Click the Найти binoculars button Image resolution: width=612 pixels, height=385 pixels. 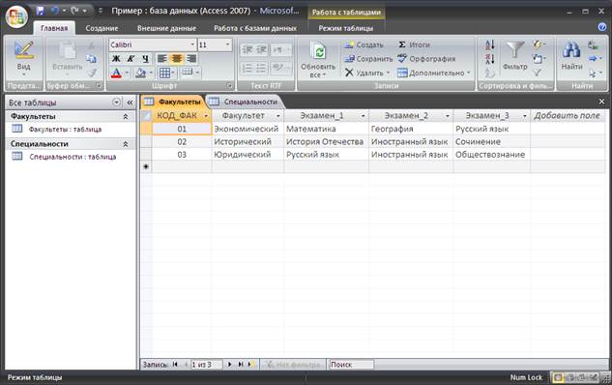[571, 56]
